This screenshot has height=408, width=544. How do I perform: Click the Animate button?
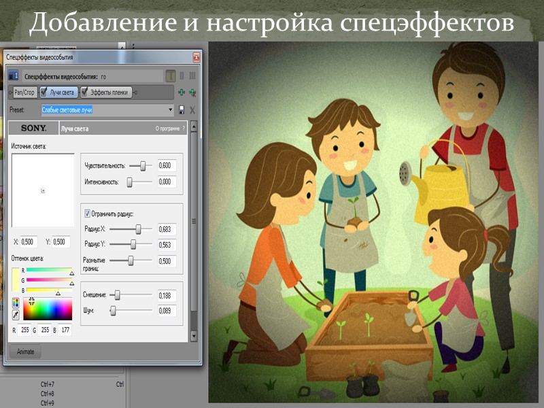point(26,352)
